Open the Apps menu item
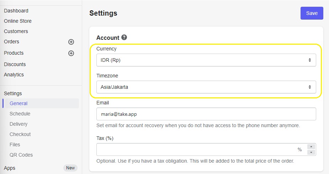The image size is (329, 174). (x=10, y=168)
